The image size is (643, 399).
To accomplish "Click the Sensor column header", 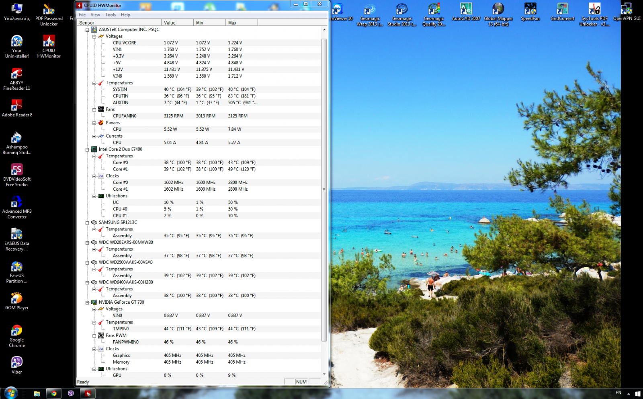I will click(x=119, y=23).
